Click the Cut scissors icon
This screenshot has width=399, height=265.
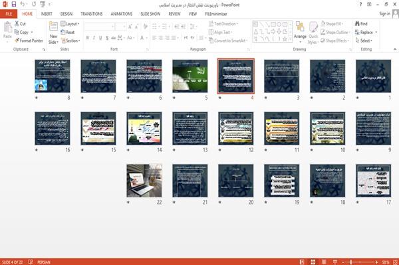(x=17, y=24)
